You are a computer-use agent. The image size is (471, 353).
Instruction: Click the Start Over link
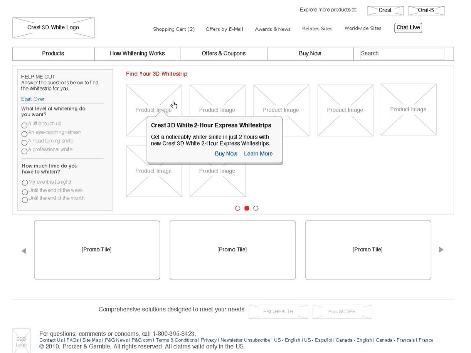[33, 99]
